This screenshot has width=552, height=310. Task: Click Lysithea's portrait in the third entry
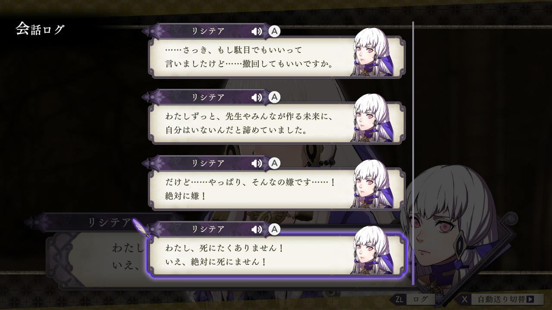click(374, 184)
